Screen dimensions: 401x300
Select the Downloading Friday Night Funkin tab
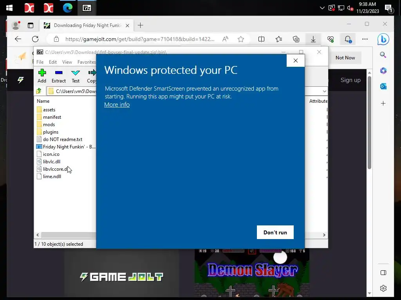pos(86,25)
